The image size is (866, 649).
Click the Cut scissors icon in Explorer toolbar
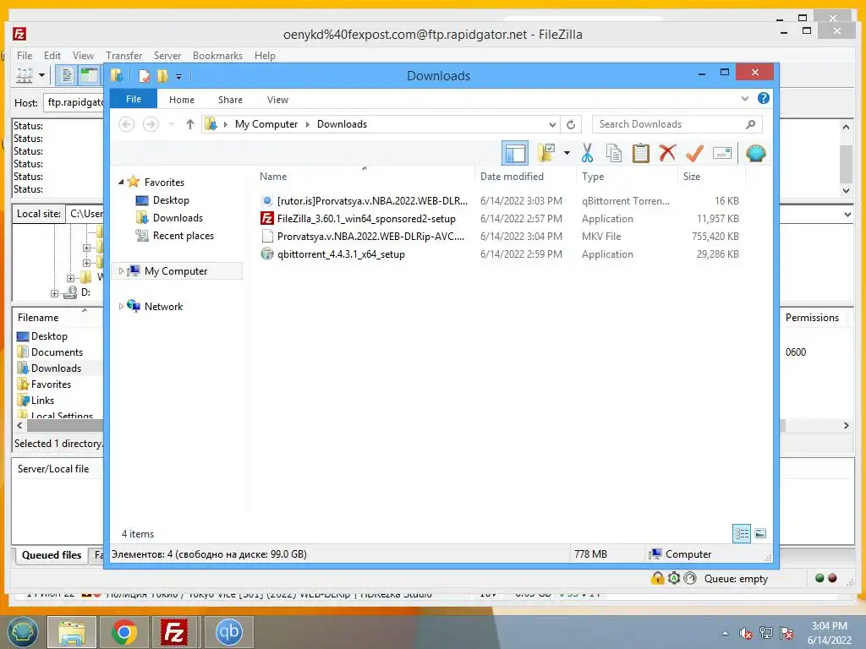pyautogui.click(x=587, y=153)
